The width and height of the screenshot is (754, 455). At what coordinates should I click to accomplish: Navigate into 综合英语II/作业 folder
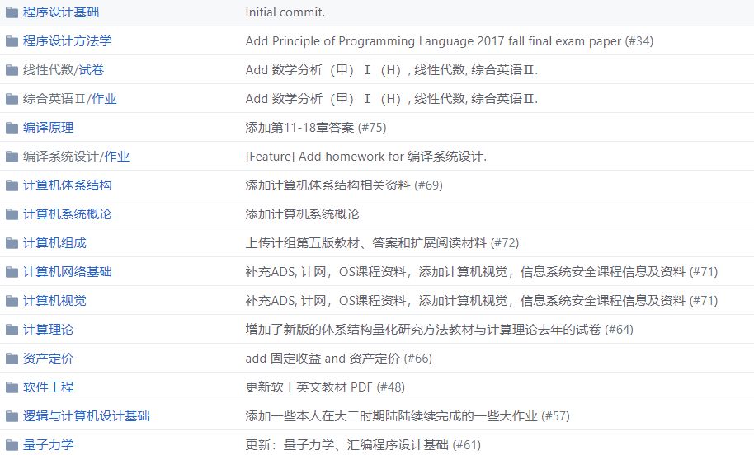click(x=69, y=99)
